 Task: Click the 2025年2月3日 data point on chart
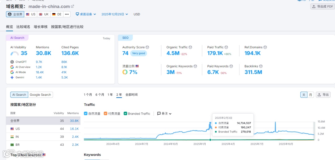tap(210, 123)
